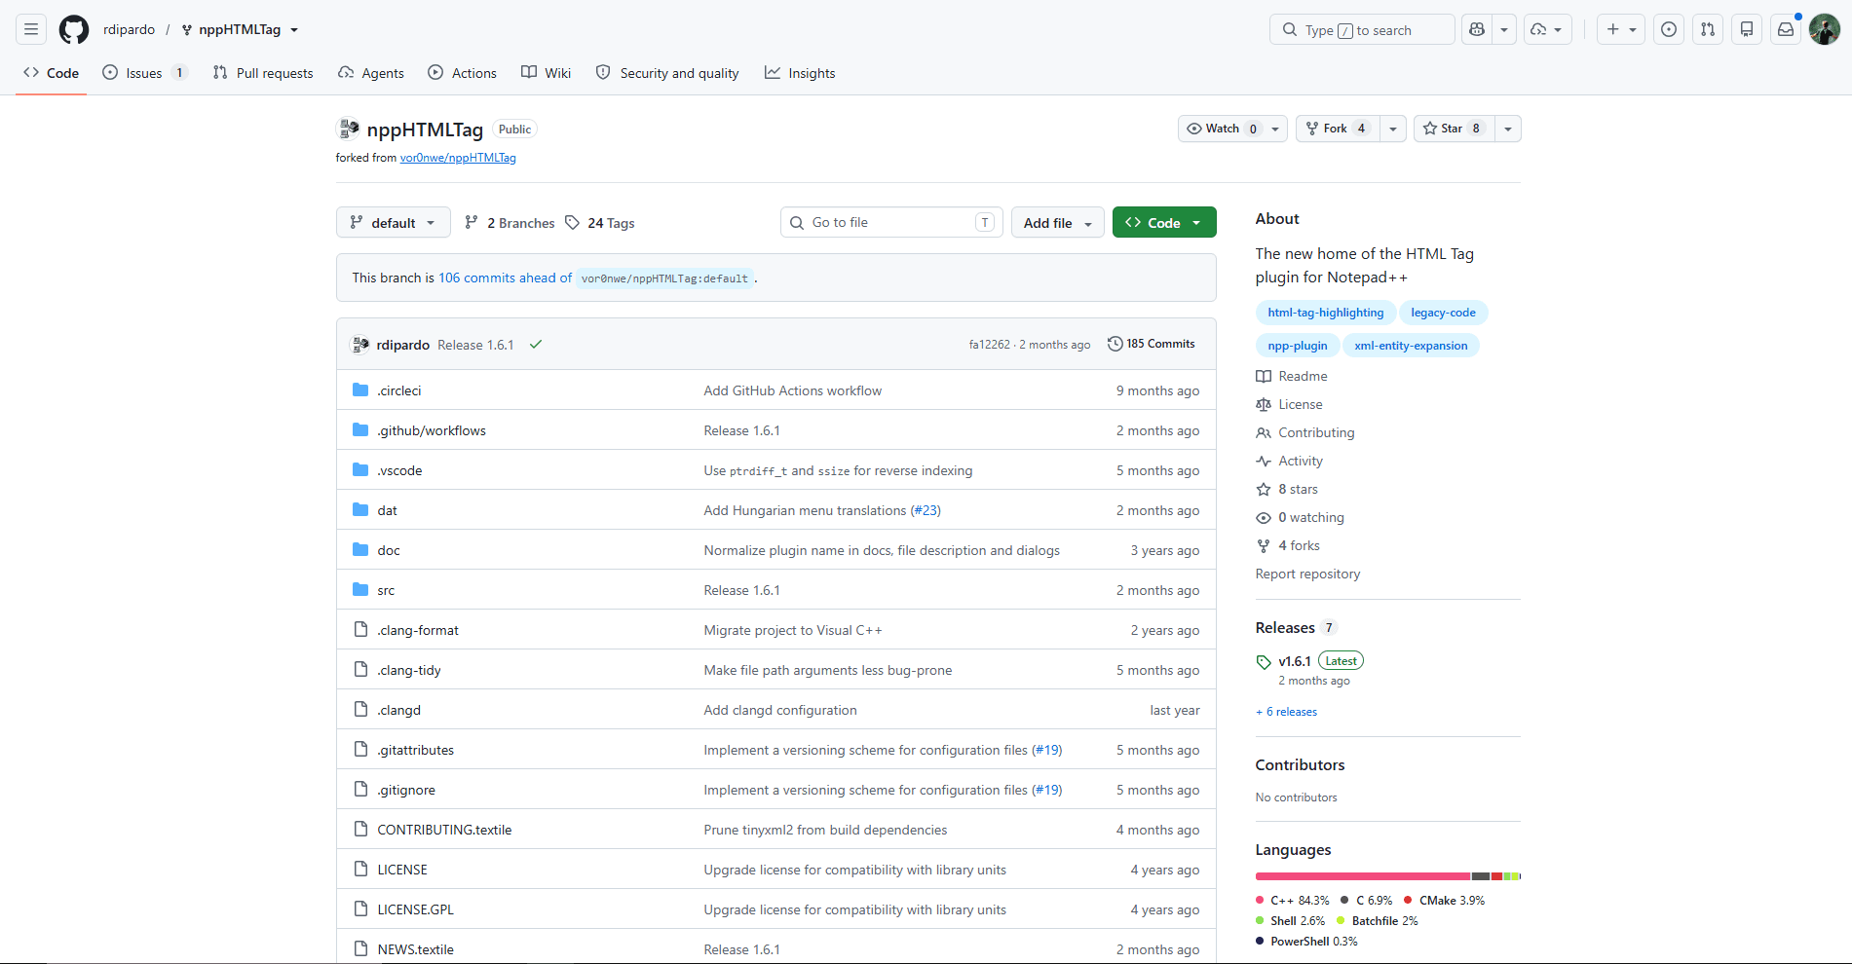Open Security and quality tab
The image size is (1852, 964).
click(x=667, y=73)
